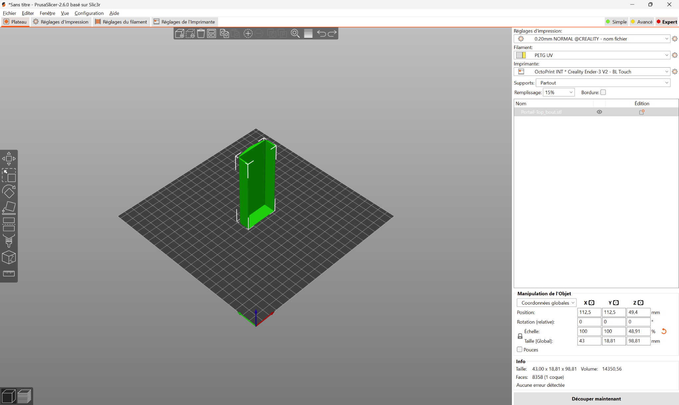
Task: Select the Rotate tool in left toolbar
Action: (9, 192)
